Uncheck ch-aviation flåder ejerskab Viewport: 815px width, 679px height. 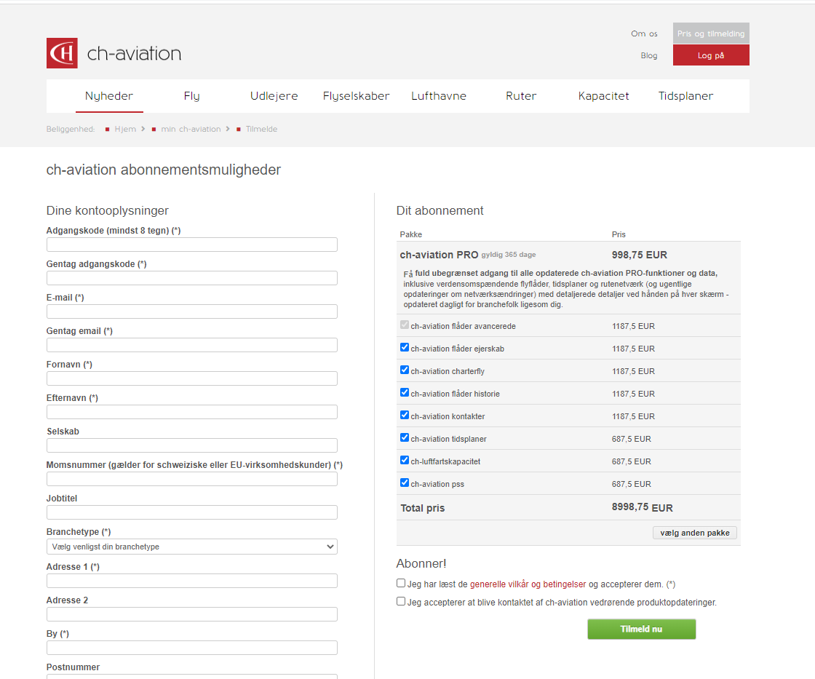405,347
